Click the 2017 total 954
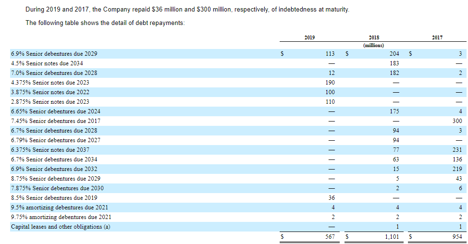 point(457,237)
